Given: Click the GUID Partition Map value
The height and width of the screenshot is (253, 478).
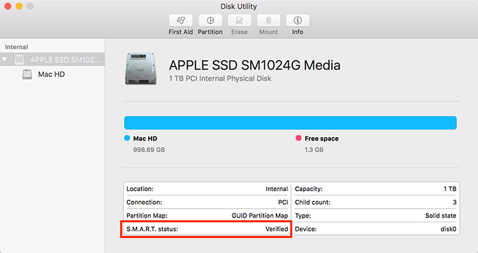Looking at the screenshot, I should click(x=259, y=215).
